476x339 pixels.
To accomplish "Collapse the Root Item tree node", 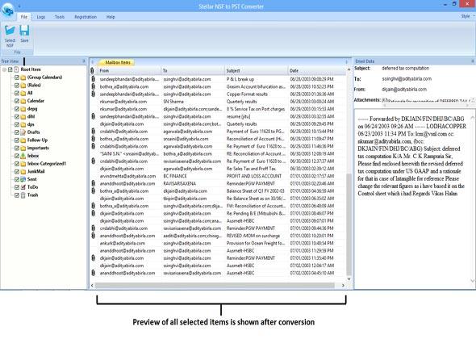I will [x=4, y=69].
